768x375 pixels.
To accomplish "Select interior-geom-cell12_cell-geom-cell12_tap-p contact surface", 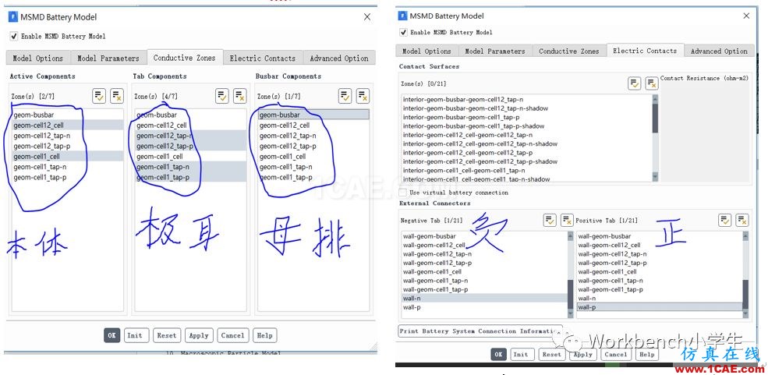I will click(x=526, y=152).
